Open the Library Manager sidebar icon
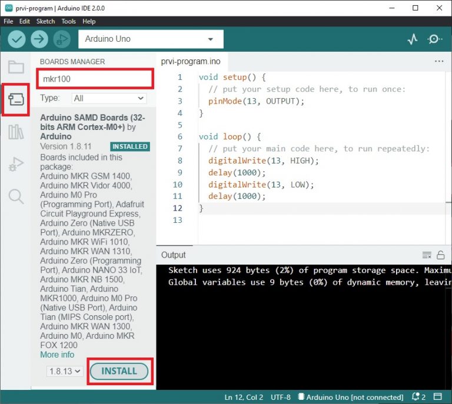452x404 pixels. tap(16, 132)
